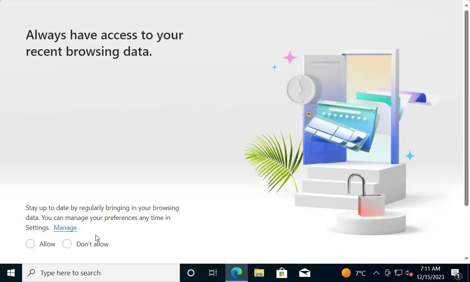Screen dimensions: 470x282
Task: Expand hidden system tray icons
Action: [x=376, y=273]
